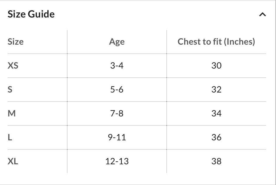Click the Size Guide heading

(31, 14)
